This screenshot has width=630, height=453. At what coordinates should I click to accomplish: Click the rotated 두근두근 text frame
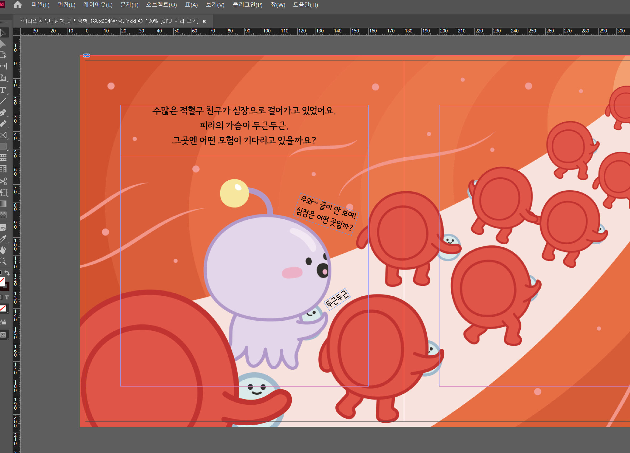tap(337, 299)
